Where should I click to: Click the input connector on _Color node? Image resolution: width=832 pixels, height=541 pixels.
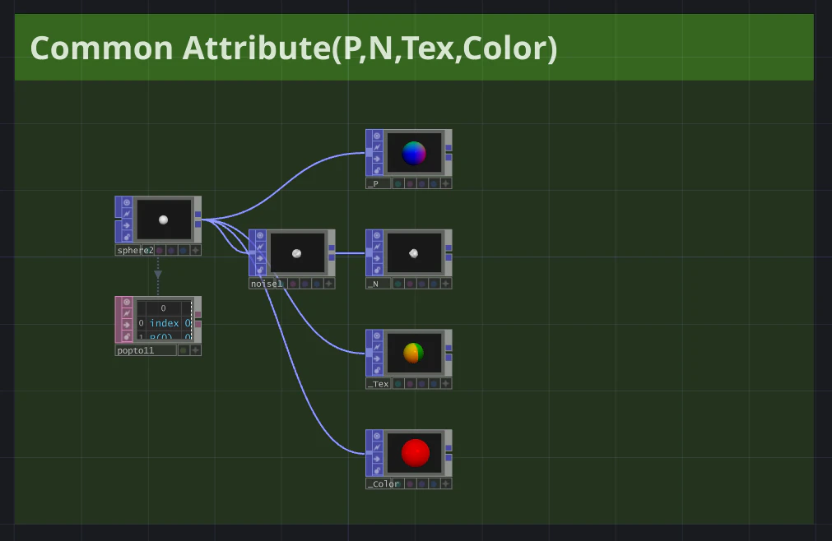(369, 453)
